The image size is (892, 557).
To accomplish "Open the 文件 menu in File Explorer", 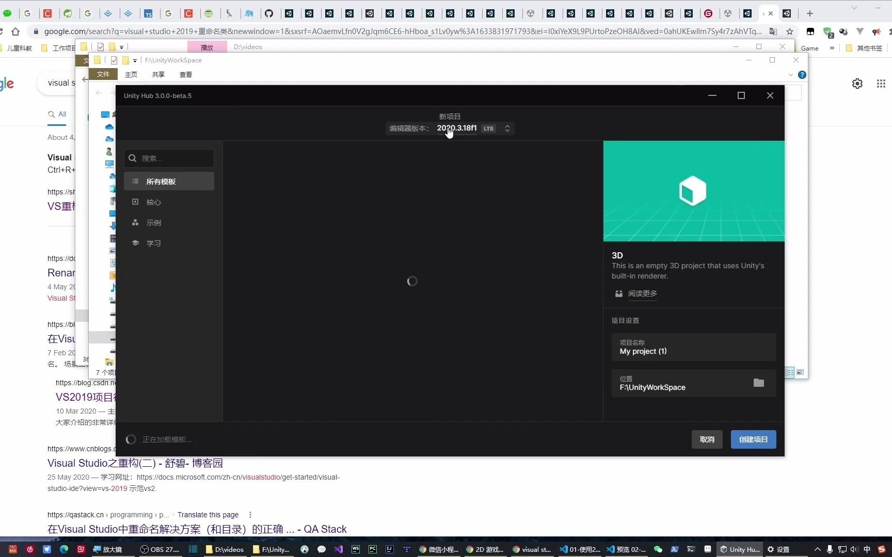I will click(x=103, y=74).
